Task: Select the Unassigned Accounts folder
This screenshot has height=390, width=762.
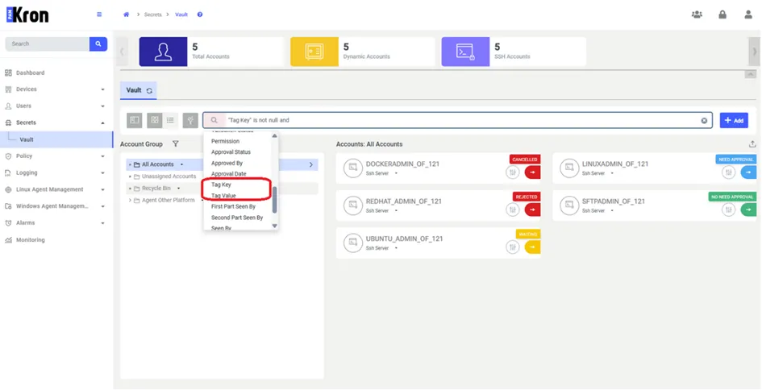Action: coord(169,176)
